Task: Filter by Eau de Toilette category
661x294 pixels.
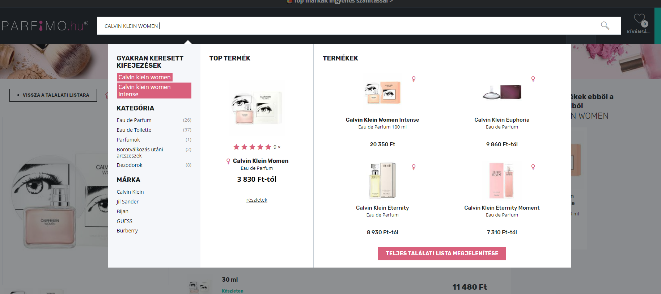Action: [x=134, y=130]
